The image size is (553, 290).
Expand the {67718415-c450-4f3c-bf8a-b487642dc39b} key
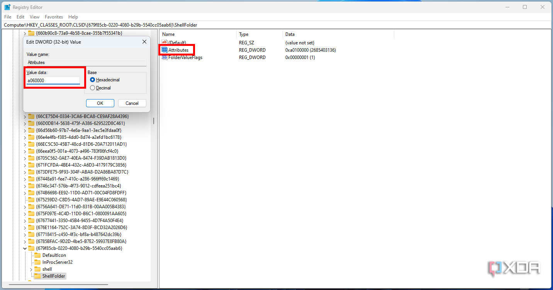point(25,234)
